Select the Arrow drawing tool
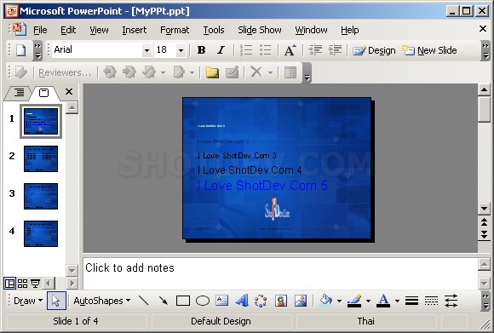The image size is (494, 333). pos(164,301)
